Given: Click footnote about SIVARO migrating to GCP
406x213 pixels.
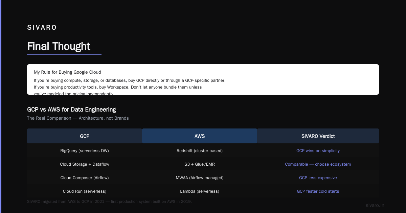Looking at the screenshot, I should (x=109, y=202).
